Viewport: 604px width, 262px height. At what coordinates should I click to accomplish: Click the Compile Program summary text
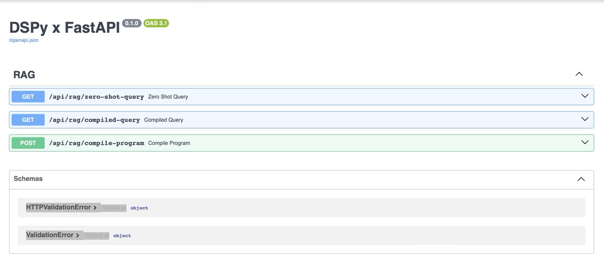coord(169,143)
